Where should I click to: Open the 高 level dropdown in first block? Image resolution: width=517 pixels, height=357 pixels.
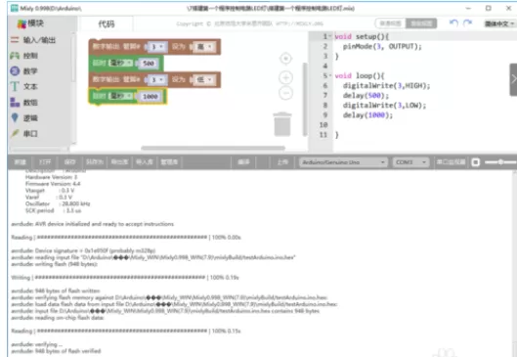tap(204, 47)
